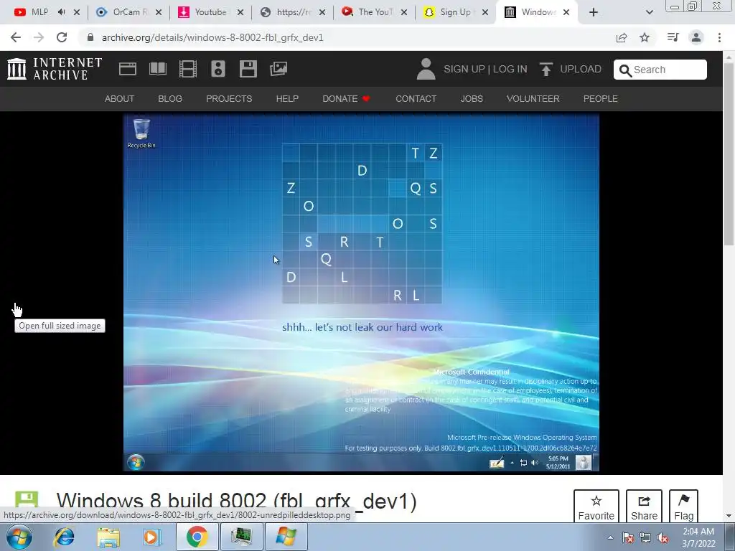Show hidden system tray icons
The height and width of the screenshot is (551, 735).
[610, 537]
